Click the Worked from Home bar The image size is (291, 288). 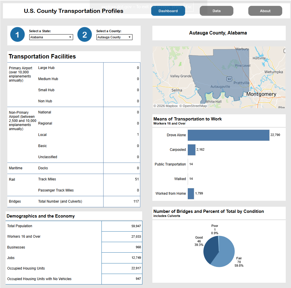[191, 194]
